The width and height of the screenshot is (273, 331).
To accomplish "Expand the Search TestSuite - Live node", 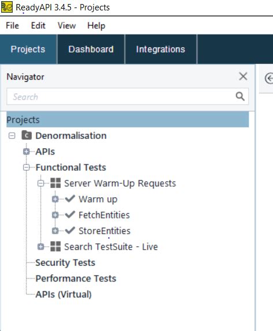I will (x=41, y=247).
